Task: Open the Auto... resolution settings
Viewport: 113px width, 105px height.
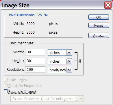Action: click(x=99, y=35)
